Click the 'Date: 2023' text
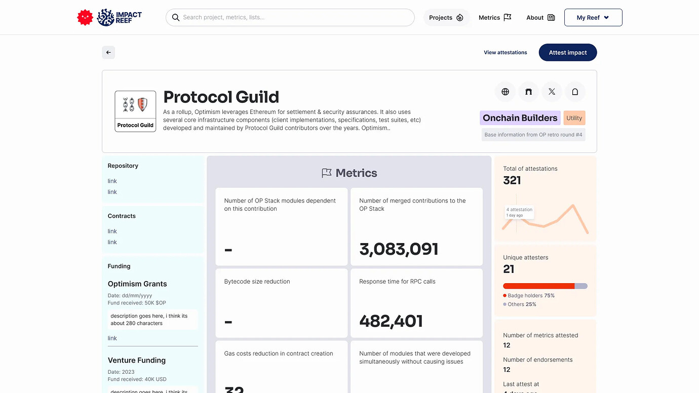 (x=121, y=372)
